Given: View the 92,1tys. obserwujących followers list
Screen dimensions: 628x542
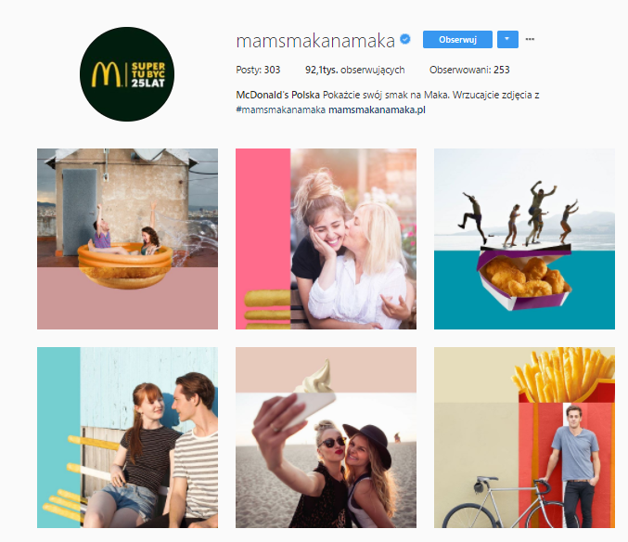Looking at the screenshot, I should tap(355, 70).
